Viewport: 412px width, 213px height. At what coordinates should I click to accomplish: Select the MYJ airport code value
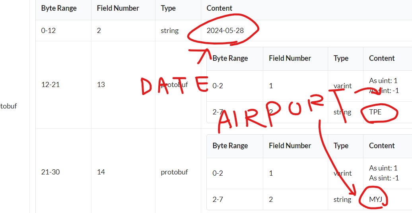click(375, 199)
